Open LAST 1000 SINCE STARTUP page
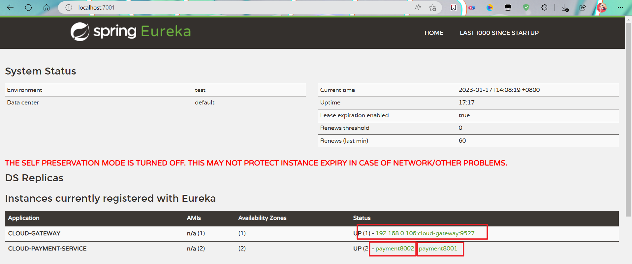The width and height of the screenshot is (632, 264). tap(499, 33)
